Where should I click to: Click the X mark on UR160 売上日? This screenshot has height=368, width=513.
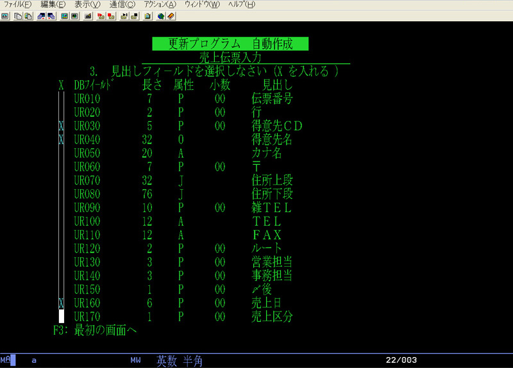coord(61,303)
